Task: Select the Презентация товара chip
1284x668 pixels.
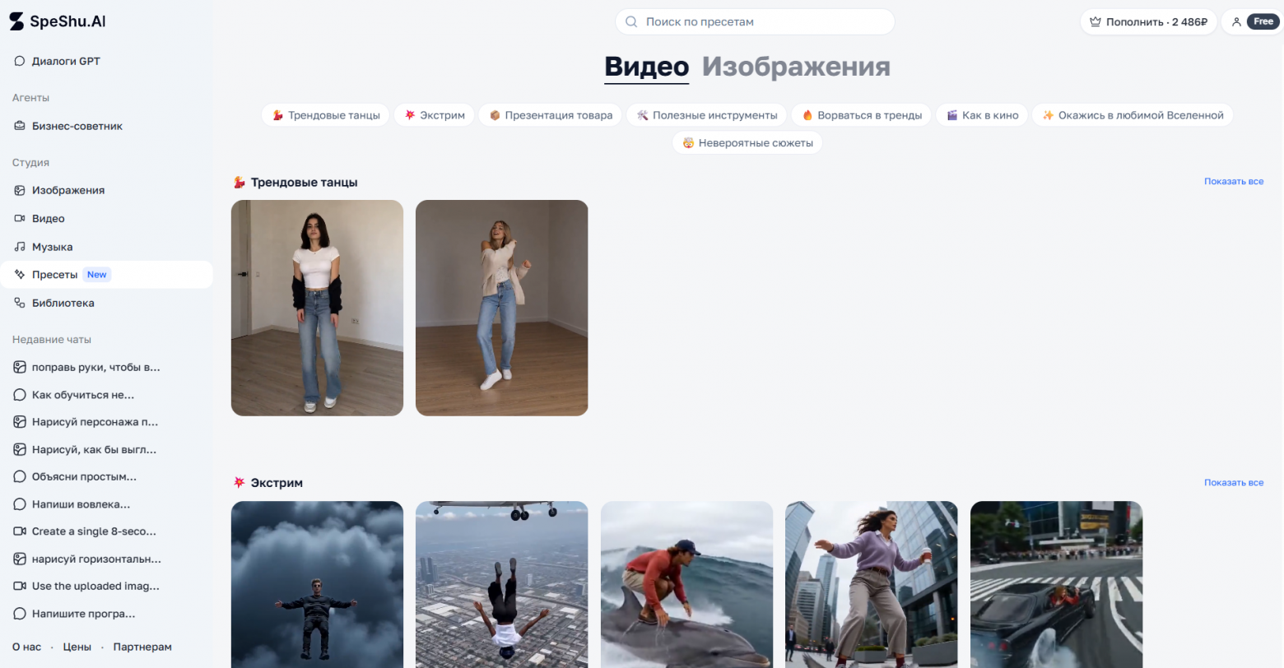Action: pyautogui.click(x=551, y=115)
